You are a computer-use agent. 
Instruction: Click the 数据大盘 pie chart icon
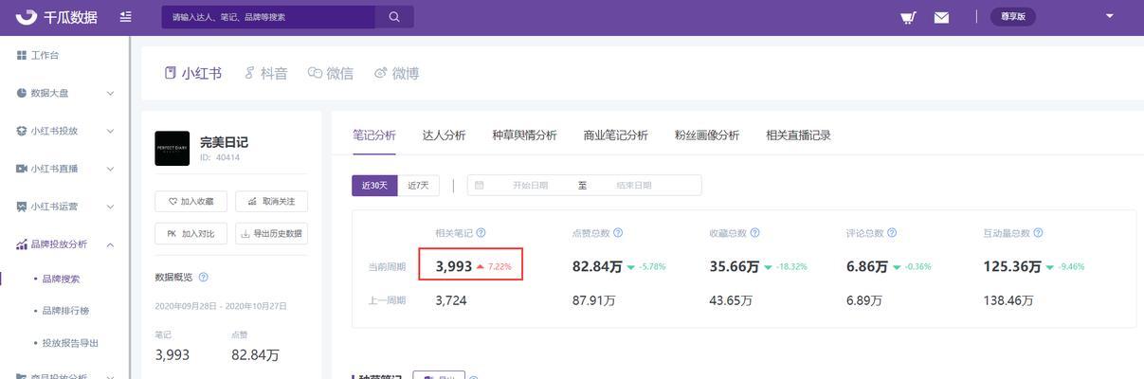click(x=22, y=93)
